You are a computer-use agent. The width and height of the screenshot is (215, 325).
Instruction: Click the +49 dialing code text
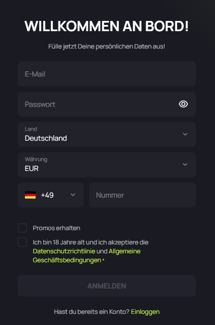pyautogui.click(x=47, y=195)
